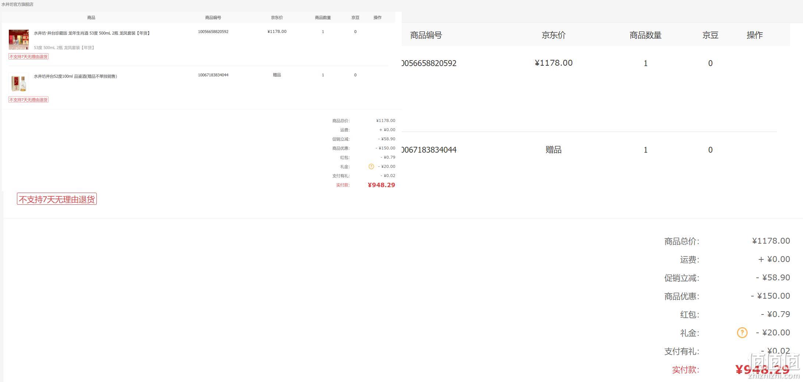Click the enlarged 京东价 column header

pyautogui.click(x=554, y=35)
